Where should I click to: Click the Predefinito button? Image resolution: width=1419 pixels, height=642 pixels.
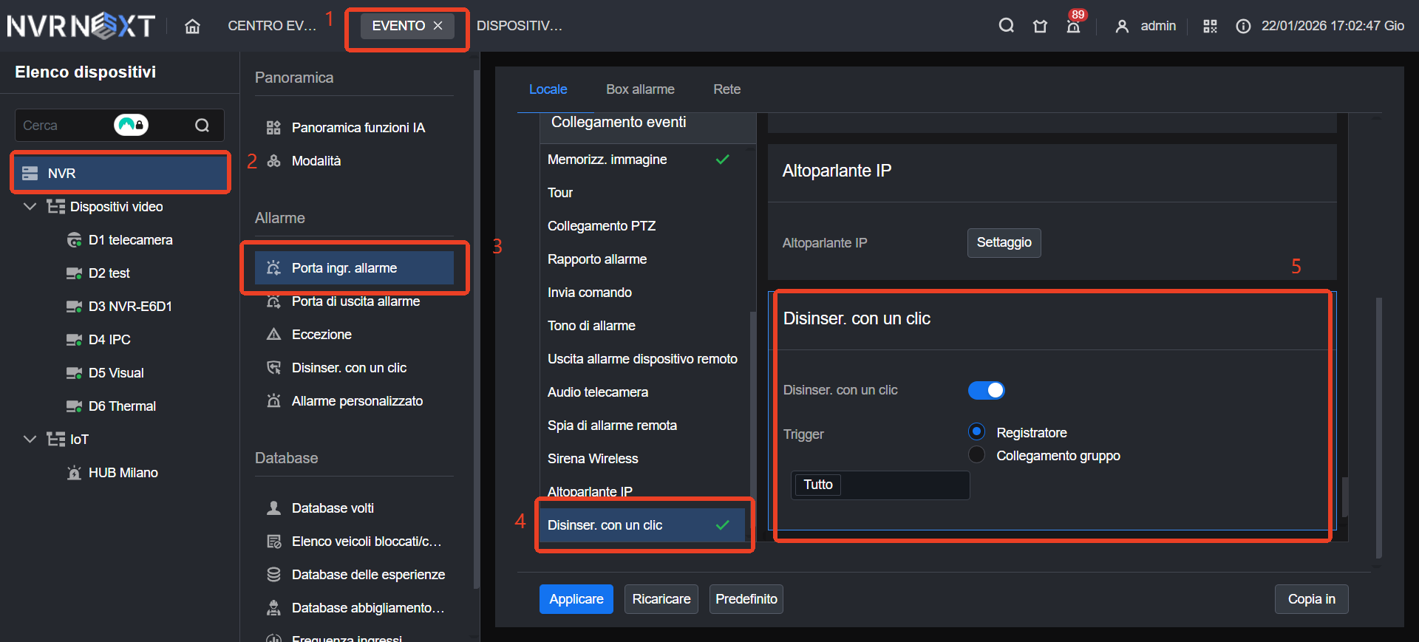click(746, 599)
